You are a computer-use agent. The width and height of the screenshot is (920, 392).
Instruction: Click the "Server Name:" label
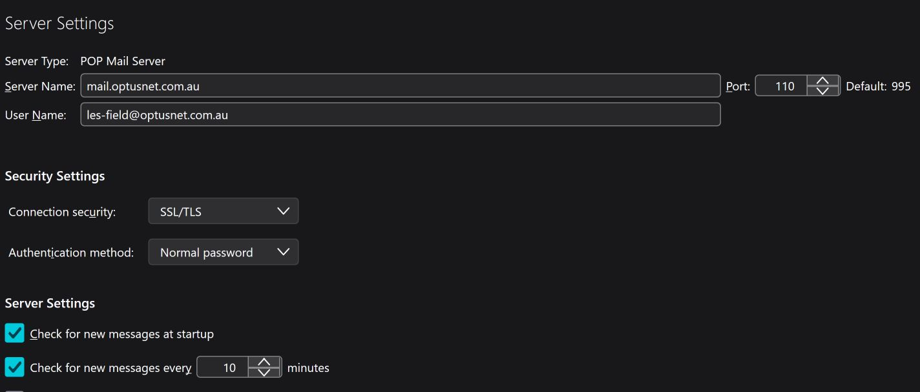click(x=40, y=86)
